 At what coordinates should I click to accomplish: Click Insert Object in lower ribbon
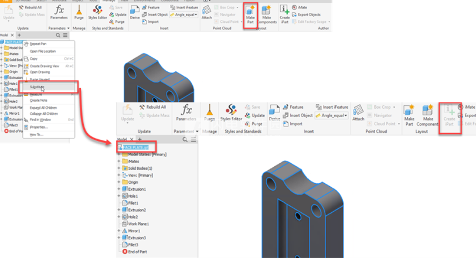pyautogui.click(x=298, y=115)
